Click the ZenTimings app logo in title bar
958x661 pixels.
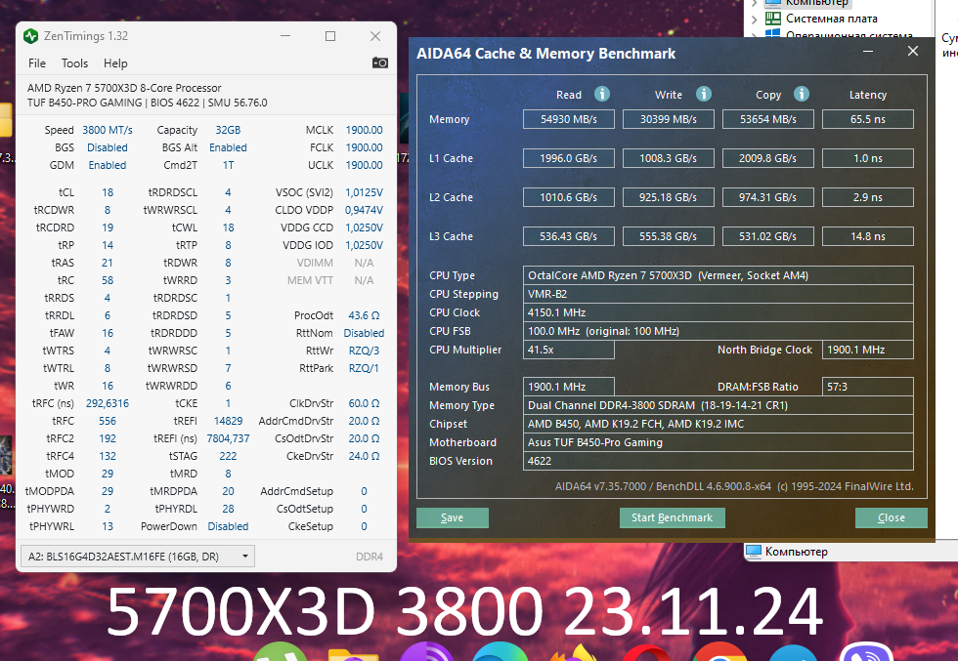click(x=30, y=36)
